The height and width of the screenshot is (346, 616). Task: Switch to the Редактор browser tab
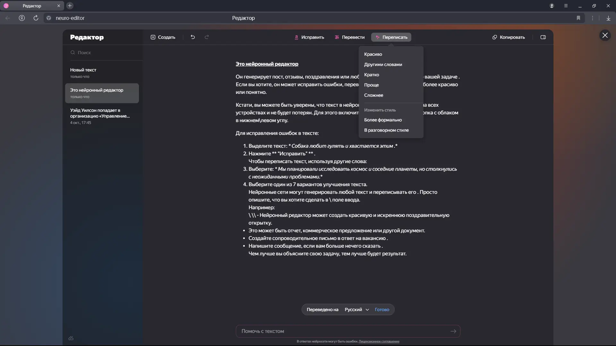(32, 6)
